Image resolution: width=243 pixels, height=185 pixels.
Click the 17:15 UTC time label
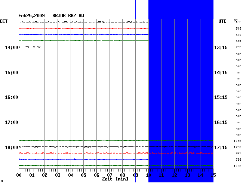pos(221,147)
